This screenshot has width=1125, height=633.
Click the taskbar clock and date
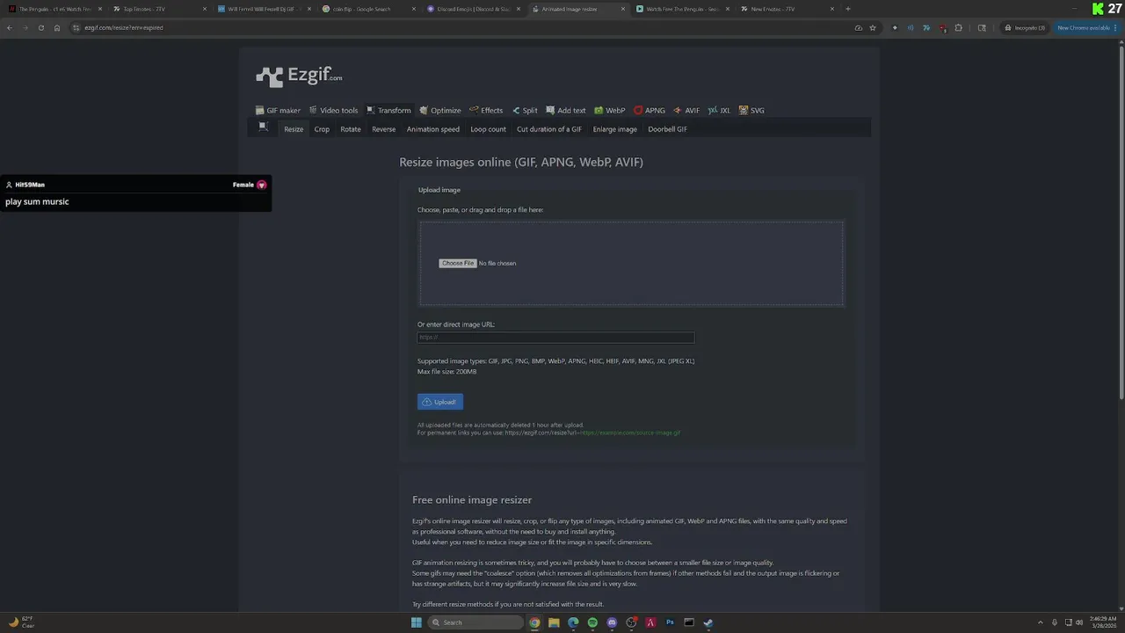[1102, 622]
